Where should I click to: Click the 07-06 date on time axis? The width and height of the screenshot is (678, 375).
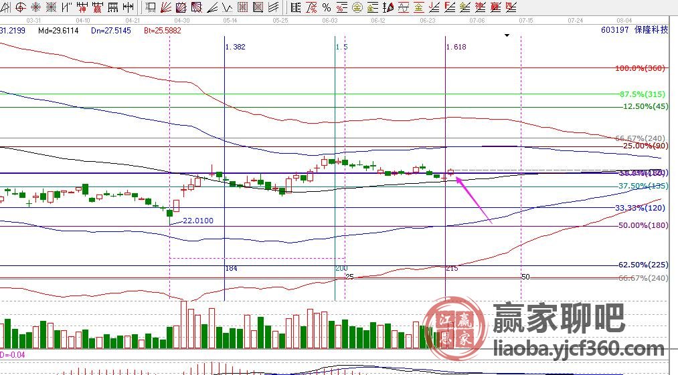point(477,20)
